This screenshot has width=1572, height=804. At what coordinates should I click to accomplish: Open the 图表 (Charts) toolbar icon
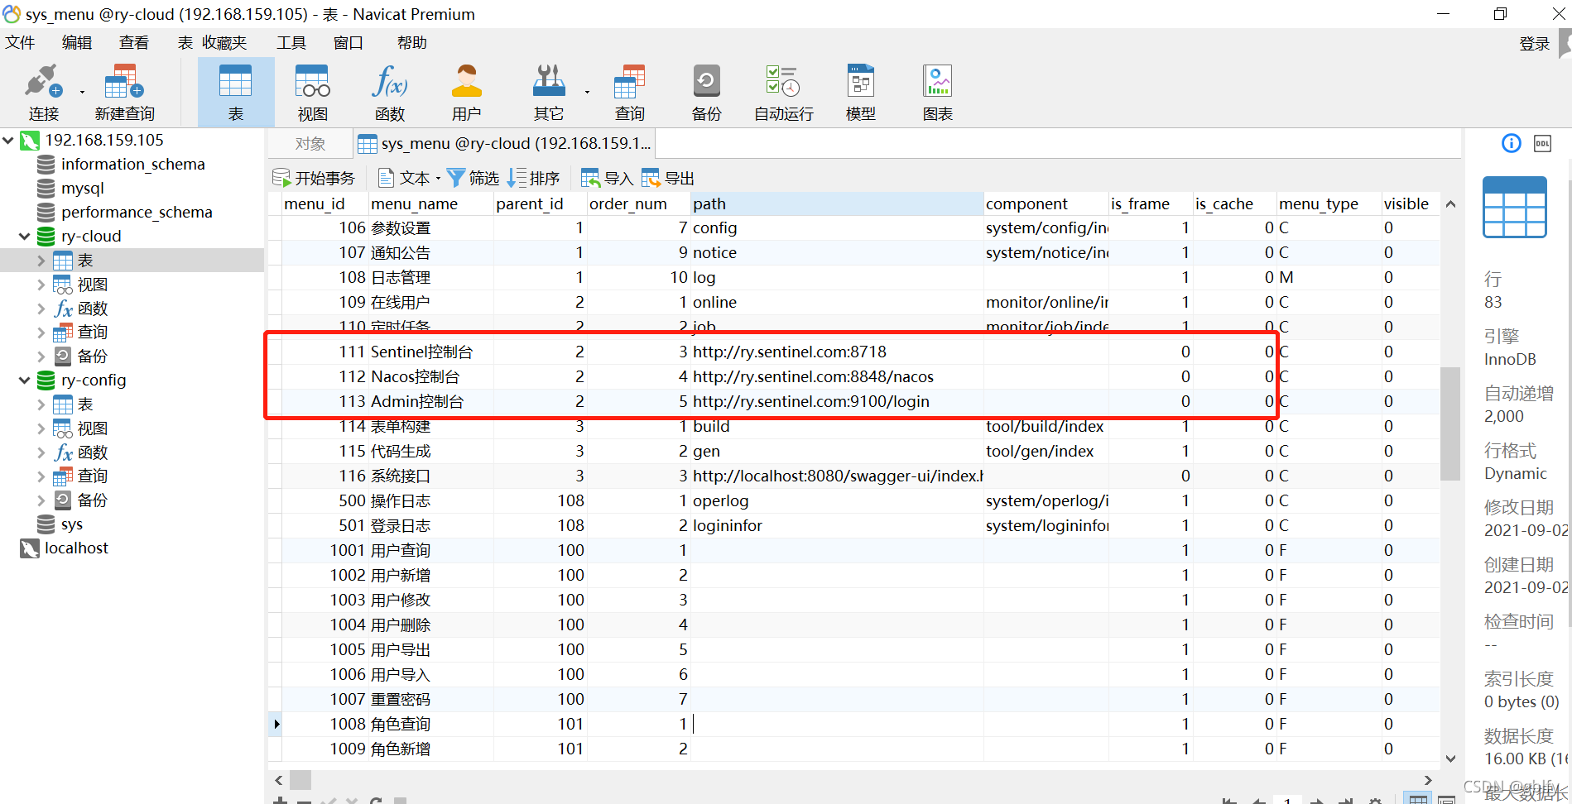tap(938, 92)
